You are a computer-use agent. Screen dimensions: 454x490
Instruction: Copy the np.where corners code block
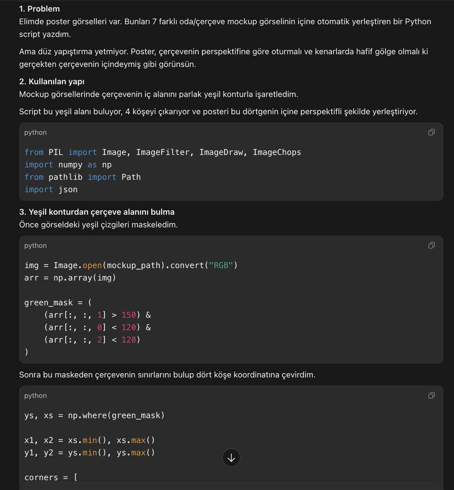pos(432,396)
